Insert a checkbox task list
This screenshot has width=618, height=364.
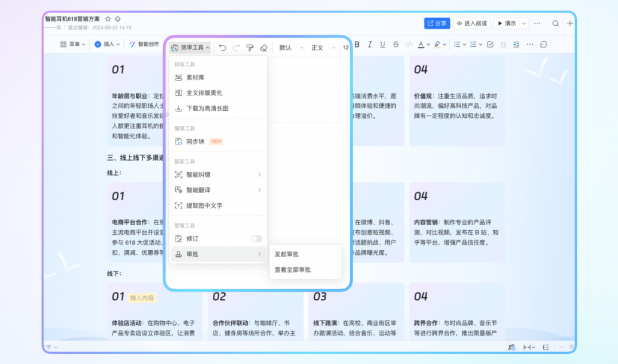coord(490,45)
